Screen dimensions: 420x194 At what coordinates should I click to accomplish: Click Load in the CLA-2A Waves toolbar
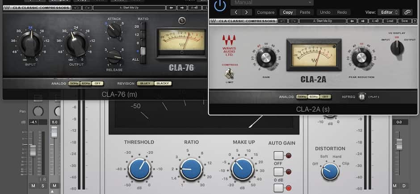pyautogui.click(x=390, y=21)
